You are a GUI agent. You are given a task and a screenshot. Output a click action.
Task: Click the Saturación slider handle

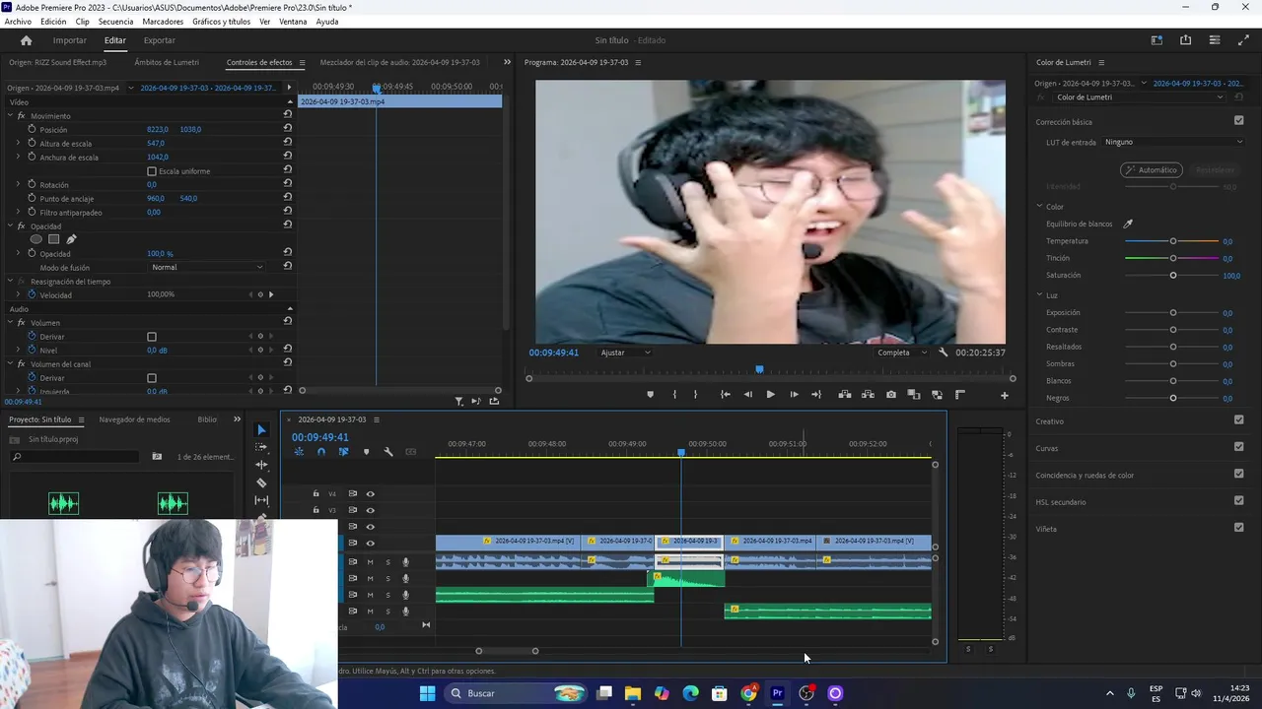tap(1173, 276)
